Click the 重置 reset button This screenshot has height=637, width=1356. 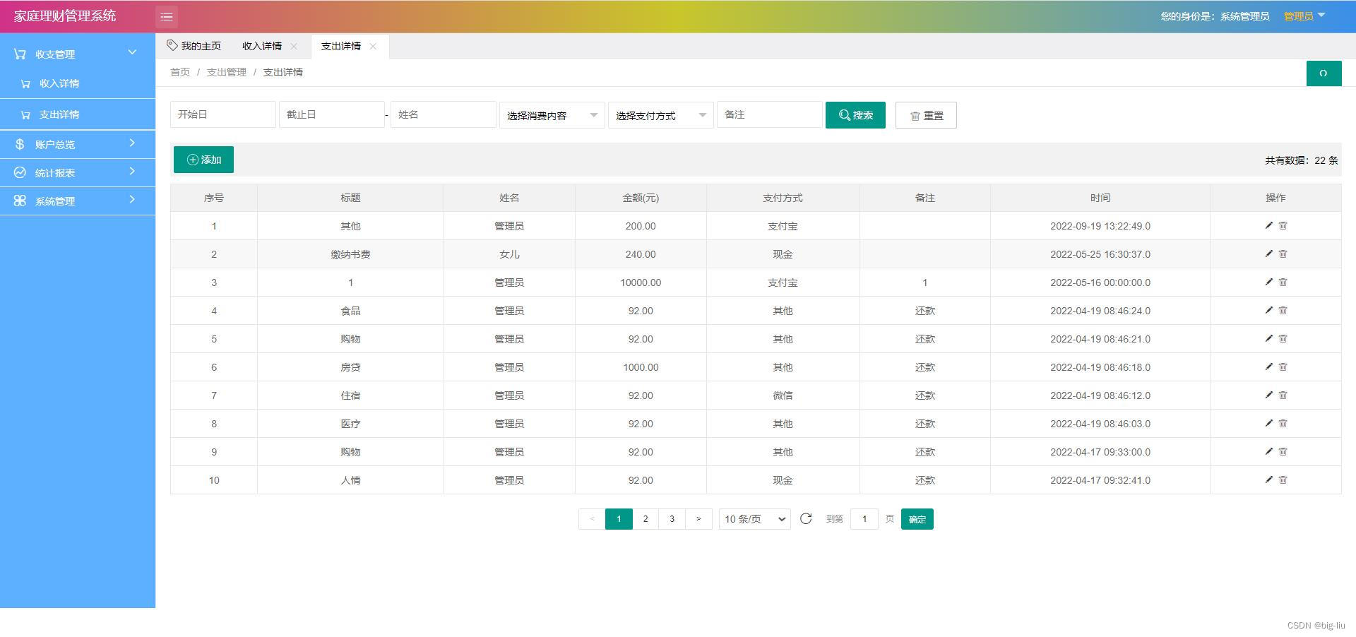pyautogui.click(x=926, y=115)
